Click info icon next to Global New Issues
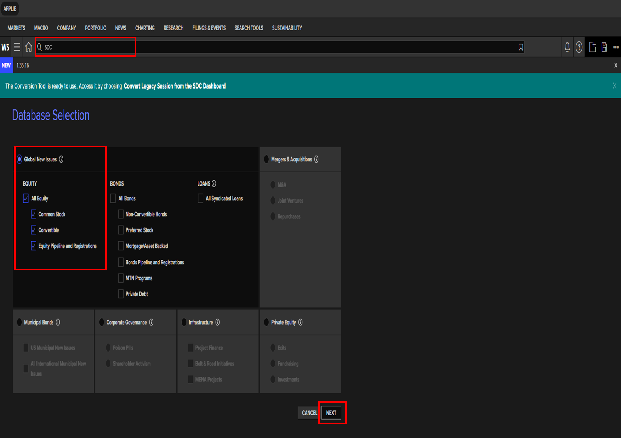 point(61,159)
